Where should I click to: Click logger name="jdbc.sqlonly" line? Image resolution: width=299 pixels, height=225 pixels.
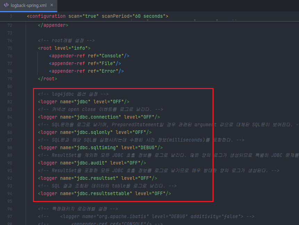tap(95, 132)
